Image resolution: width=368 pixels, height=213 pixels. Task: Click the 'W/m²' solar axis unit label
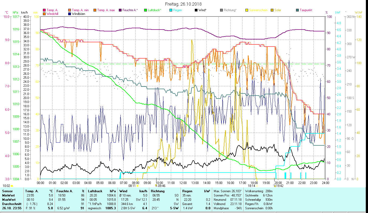[x=359, y=12]
